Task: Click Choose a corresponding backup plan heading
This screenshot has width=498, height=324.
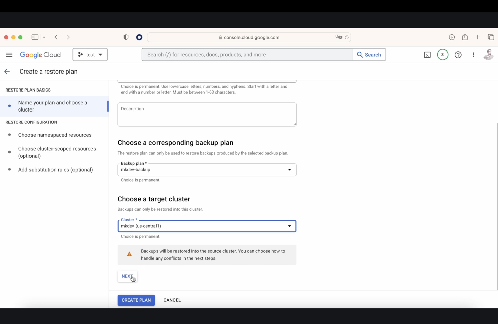Action: coord(175,143)
